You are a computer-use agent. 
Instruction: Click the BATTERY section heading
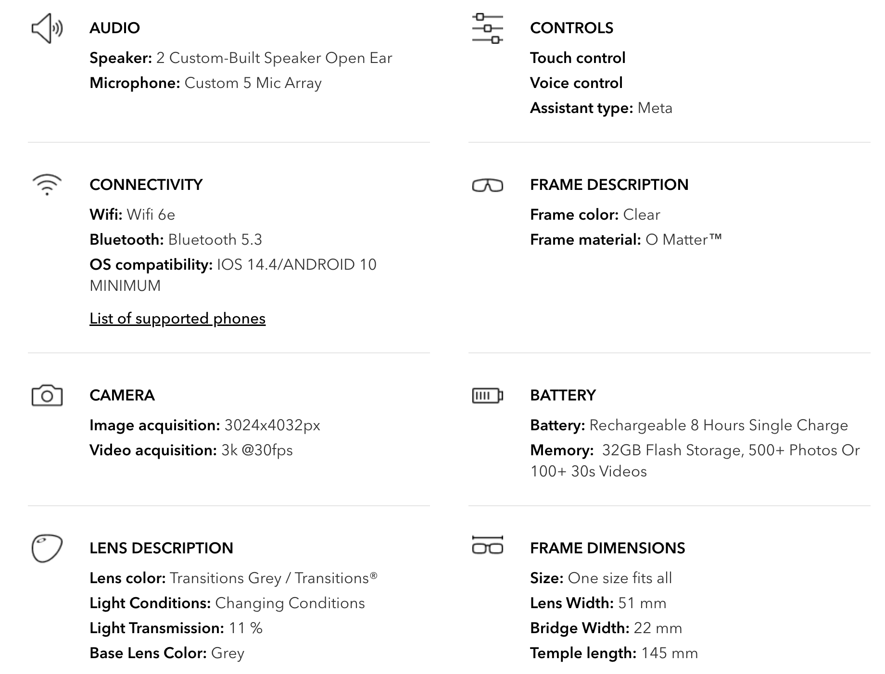pyautogui.click(x=563, y=395)
